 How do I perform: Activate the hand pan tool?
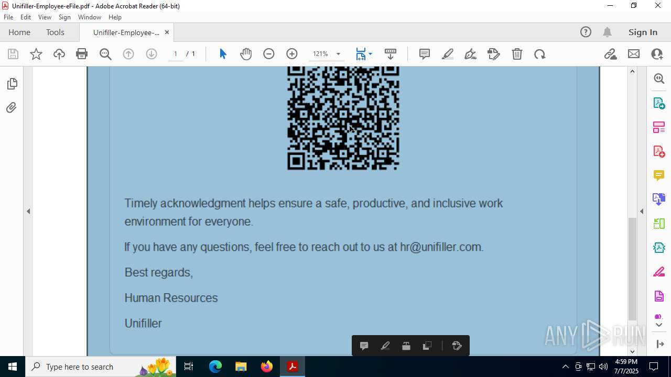246,54
